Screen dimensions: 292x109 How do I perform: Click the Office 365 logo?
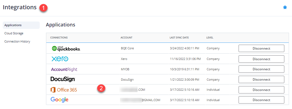(64, 90)
